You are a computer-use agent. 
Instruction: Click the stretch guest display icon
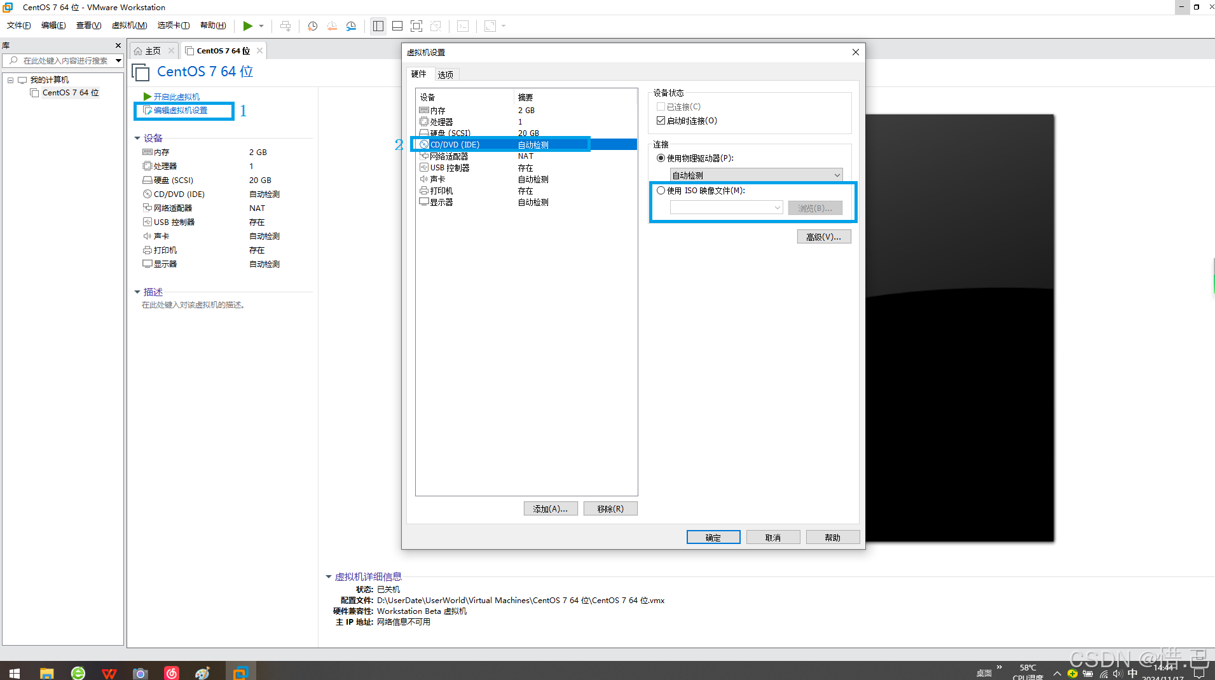pyautogui.click(x=490, y=26)
